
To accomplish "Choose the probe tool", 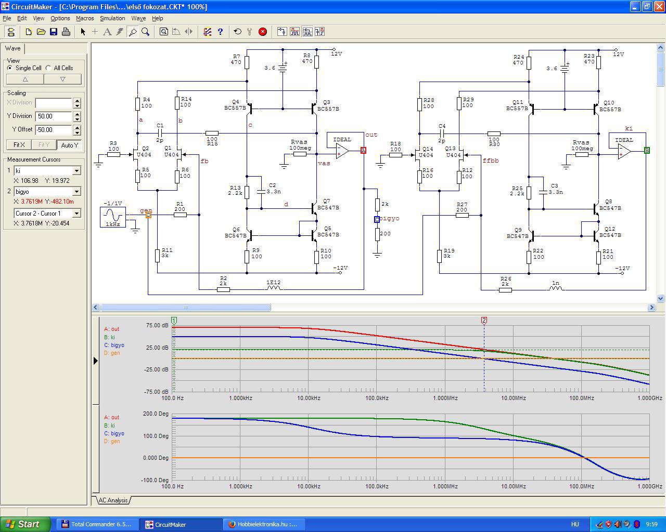I will click(x=133, y=32).
